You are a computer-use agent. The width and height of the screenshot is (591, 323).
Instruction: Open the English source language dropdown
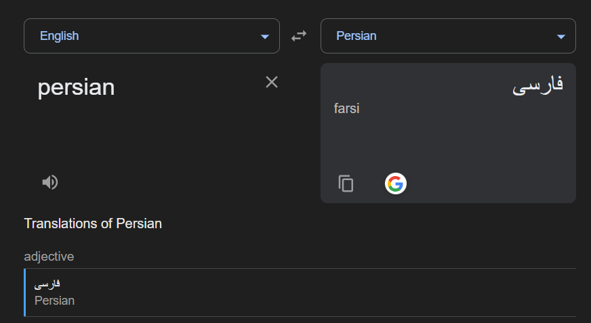pos(151,36)
